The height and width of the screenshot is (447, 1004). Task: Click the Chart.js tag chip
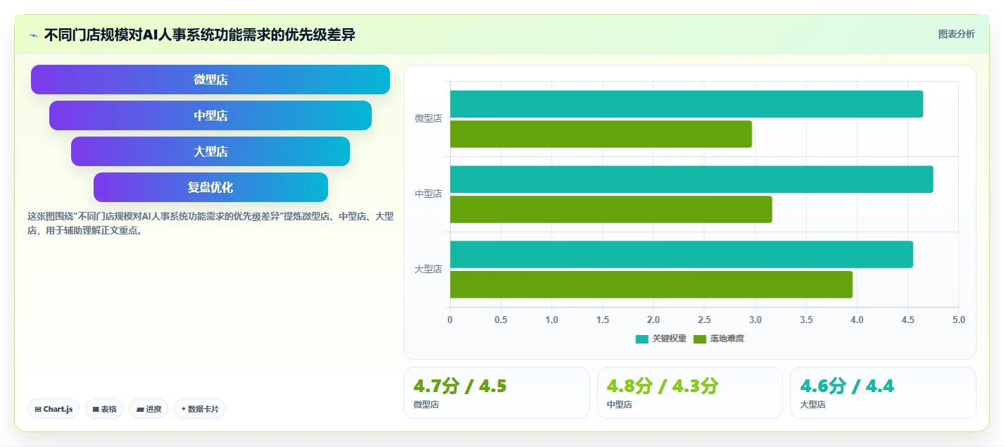[x=54, y=409]
